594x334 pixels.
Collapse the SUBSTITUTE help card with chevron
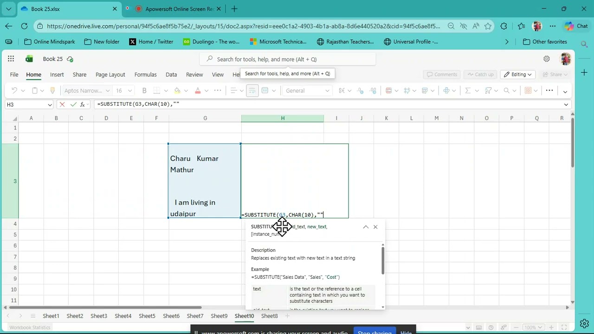(366, 227)
